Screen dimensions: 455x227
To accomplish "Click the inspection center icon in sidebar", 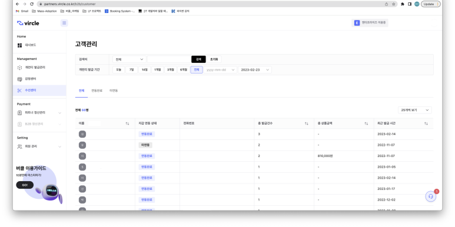I will tap(19, 79).
